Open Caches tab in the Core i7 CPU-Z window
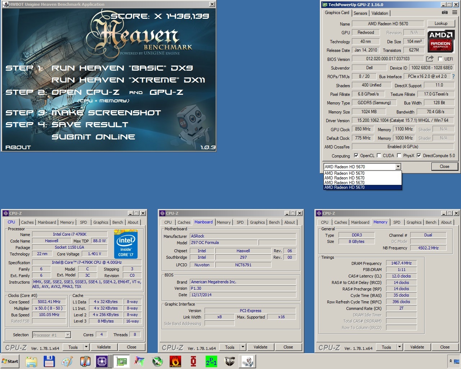 point(27,222)
